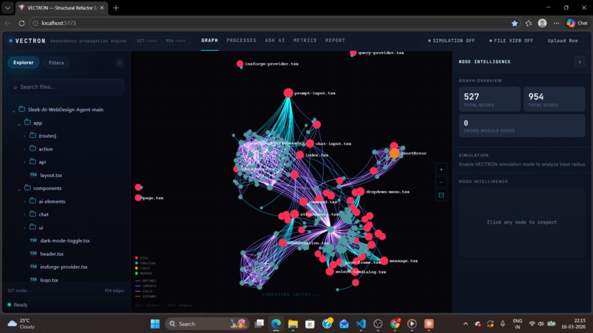Select the Explorer panel tab
The width and height of the screenshot is (593, 333).
[x=24, y=62]
